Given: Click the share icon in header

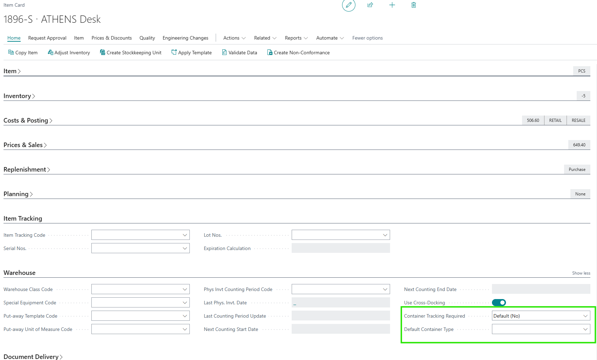Looking at the screenshot, I should pos(370,5).
